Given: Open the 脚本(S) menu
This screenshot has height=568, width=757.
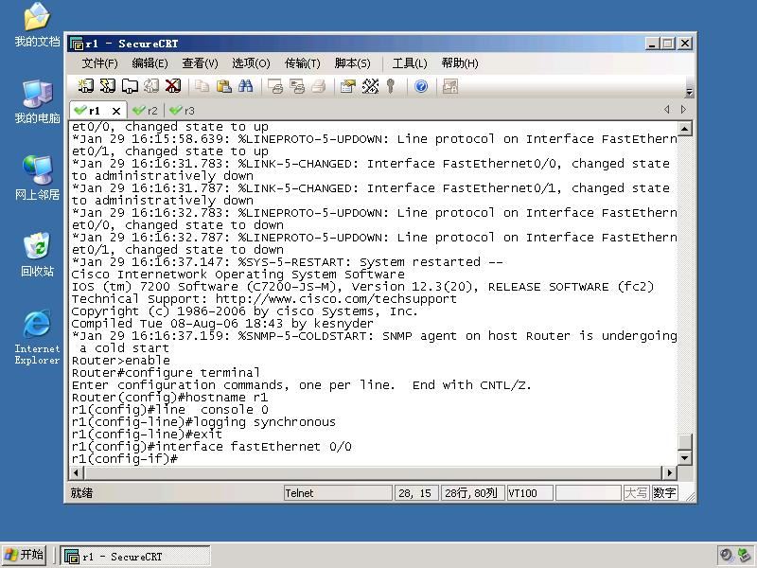Looking at the screenshot, I should pos(352,63).
